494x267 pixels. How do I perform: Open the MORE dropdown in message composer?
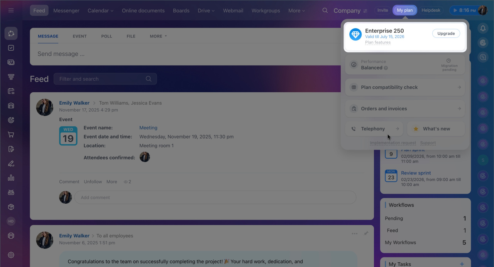[158, 36]
